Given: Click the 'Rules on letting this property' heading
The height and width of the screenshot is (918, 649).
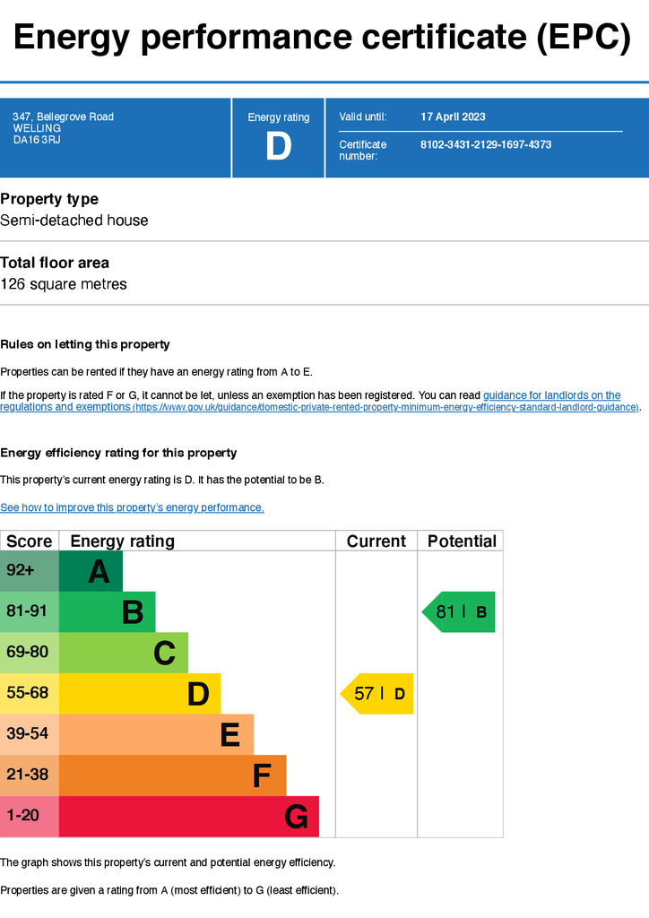Looking at the screenshot, I should (85, 344).
